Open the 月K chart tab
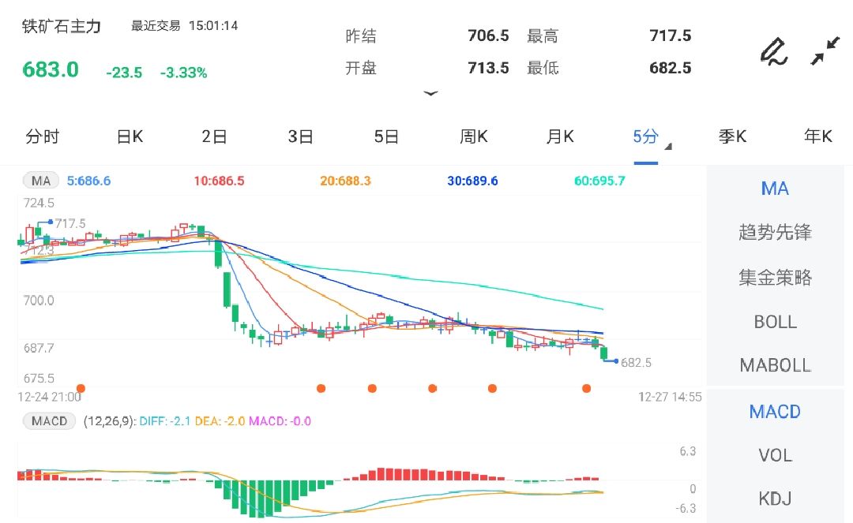Viewport: 853px width, 523px height. point(560,136)
